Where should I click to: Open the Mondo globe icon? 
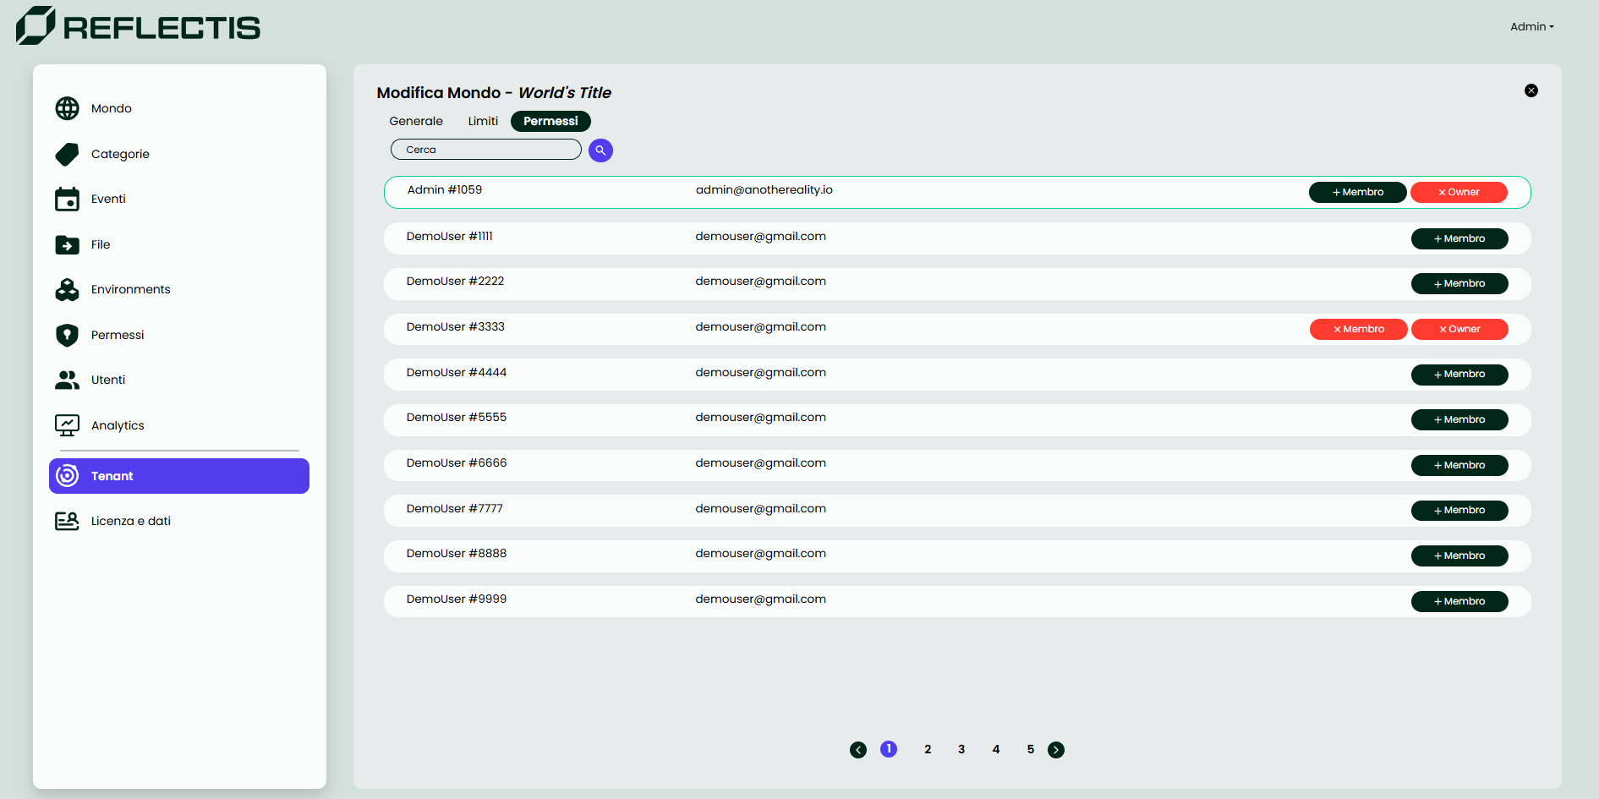click(x=67, y=108)
